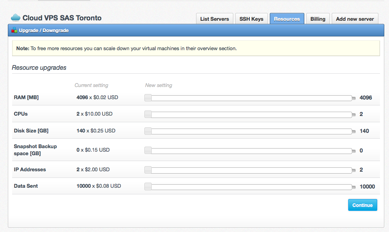Click the RAM [MB] slider handle

pos(148,98)
